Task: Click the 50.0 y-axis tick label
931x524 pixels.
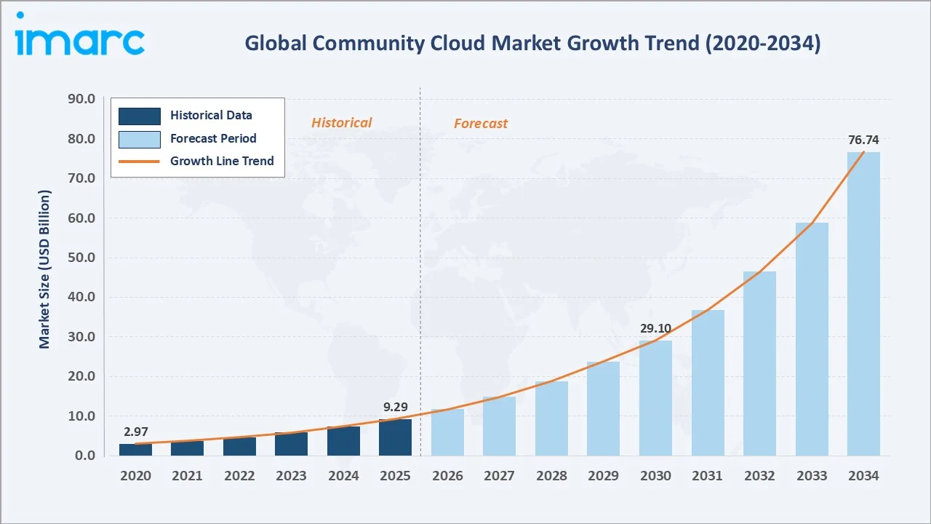Action: tap(81, 258)
